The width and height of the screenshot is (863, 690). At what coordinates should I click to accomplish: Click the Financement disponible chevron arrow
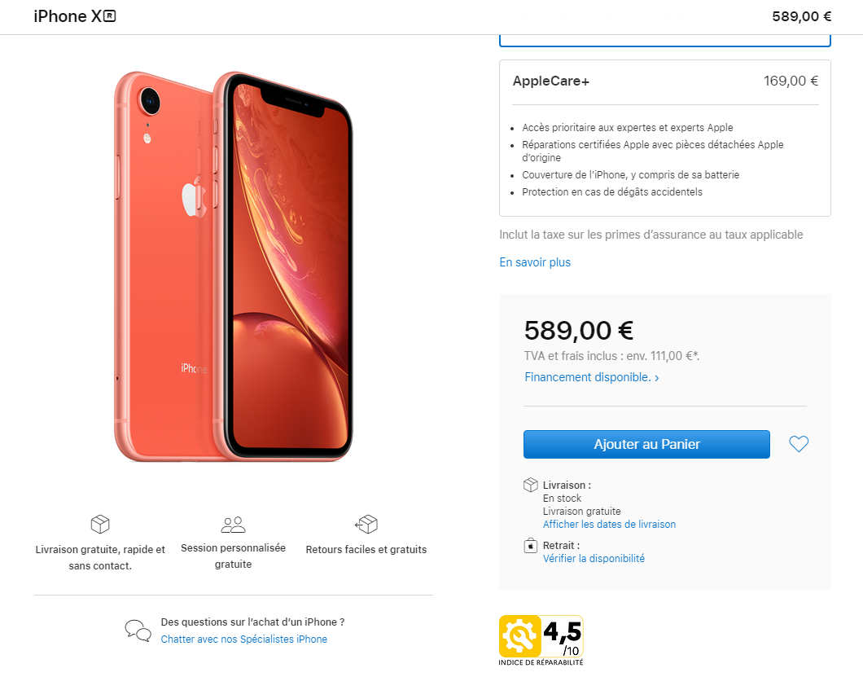[656, 378]
